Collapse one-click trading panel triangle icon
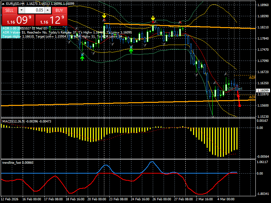 tap(3, 4)
